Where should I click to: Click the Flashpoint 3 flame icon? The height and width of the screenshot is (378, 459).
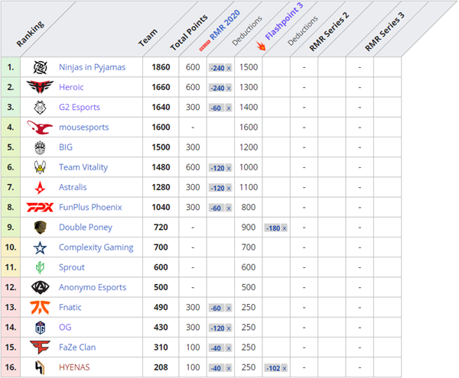click(x=261, y=47)
